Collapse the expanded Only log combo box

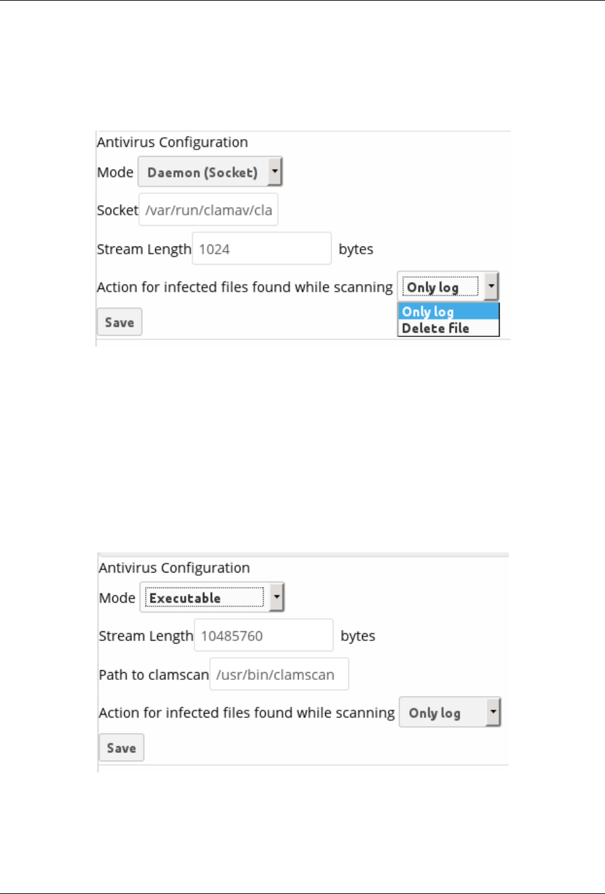pos(448,287)
